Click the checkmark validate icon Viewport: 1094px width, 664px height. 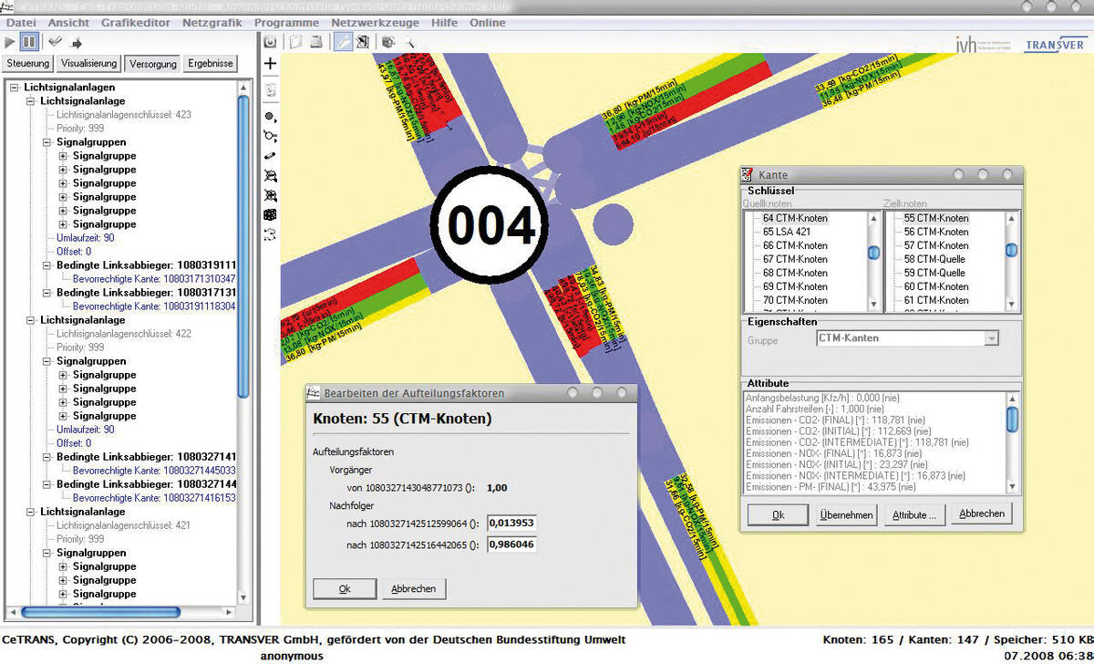[x=56, y=42]
